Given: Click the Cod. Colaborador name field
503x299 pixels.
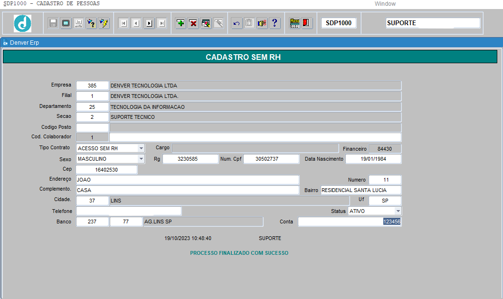Looking at the screenshot, I should pyautogui.click(x=255, y=137).
